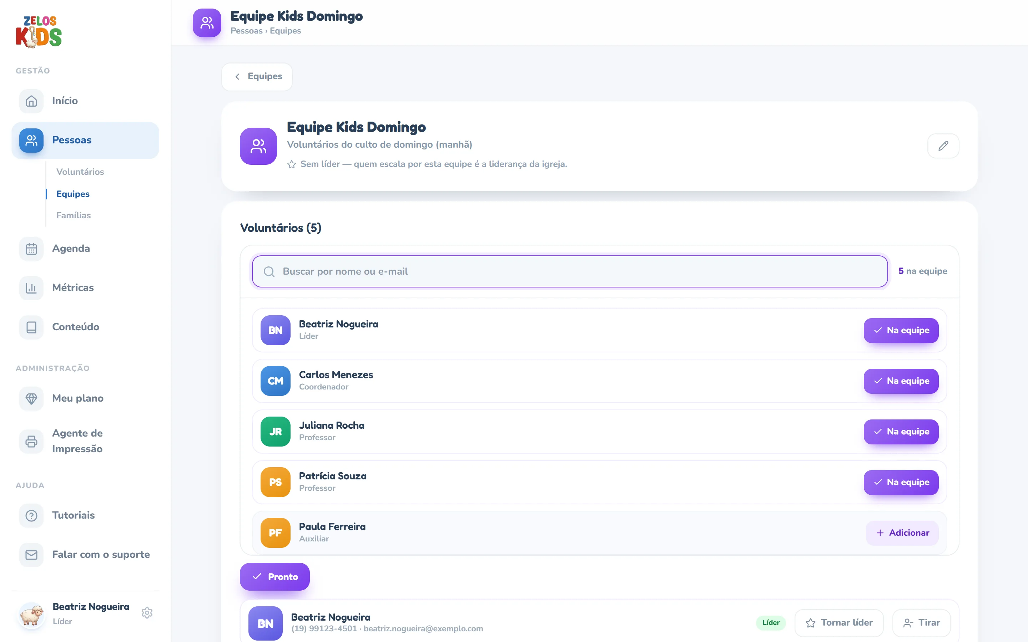Open the Conteúdo book icon
The image size is (1028, 642).
(x=31, y=327)
